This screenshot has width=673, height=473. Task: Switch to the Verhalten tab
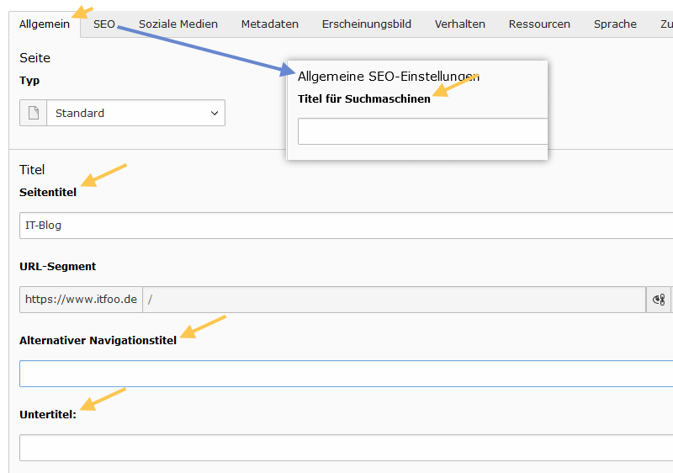click(x=459, y=24)
